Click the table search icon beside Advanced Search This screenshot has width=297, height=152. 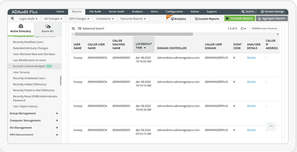coord(73,28)
